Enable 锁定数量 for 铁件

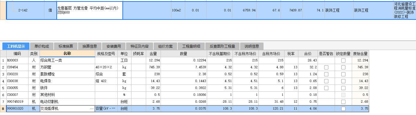[x=343, y=88]
